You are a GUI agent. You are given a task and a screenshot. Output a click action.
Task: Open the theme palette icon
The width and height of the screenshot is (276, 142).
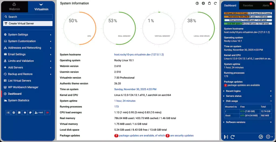coord(30,113)
